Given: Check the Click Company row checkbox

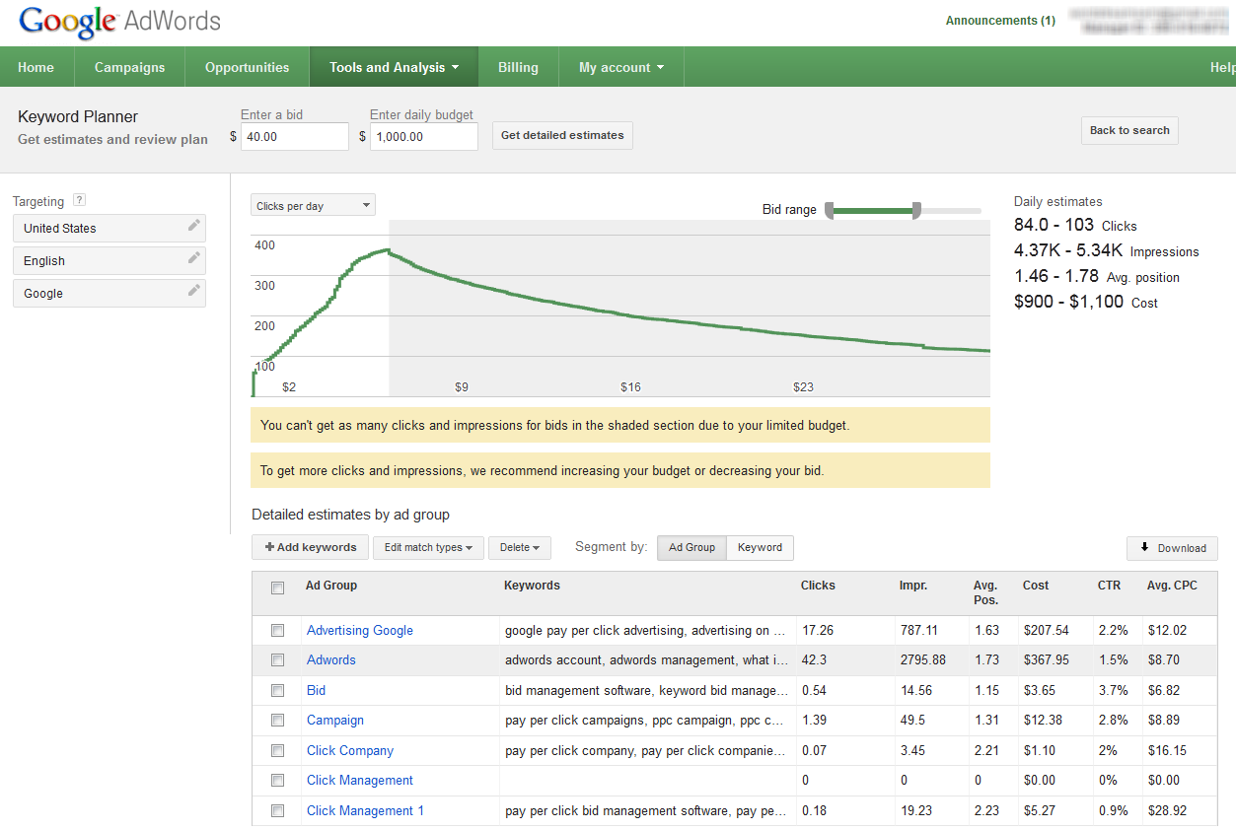Looking at the screenshot, I should point(278,750).
